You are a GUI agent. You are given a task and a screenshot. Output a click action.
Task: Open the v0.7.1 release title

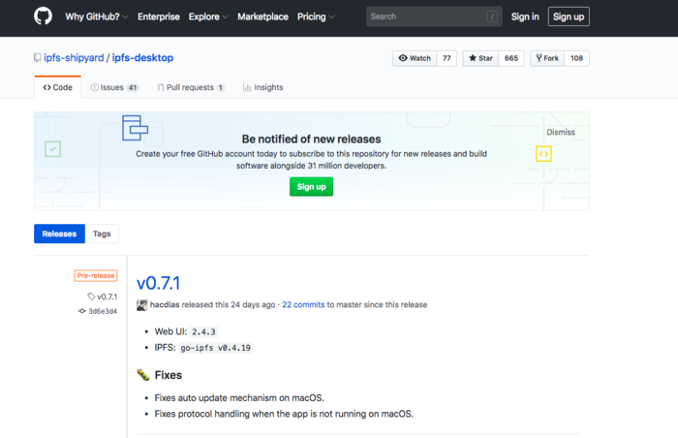[158, 283]
